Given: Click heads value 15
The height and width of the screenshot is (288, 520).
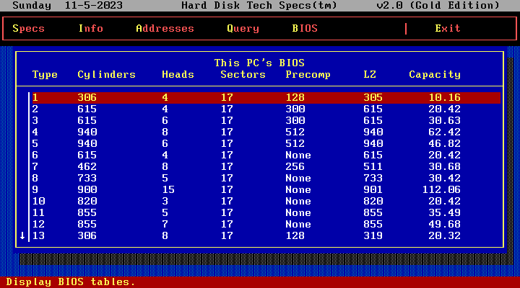Looking at the screenshot, I should click(x=168, y=190).
